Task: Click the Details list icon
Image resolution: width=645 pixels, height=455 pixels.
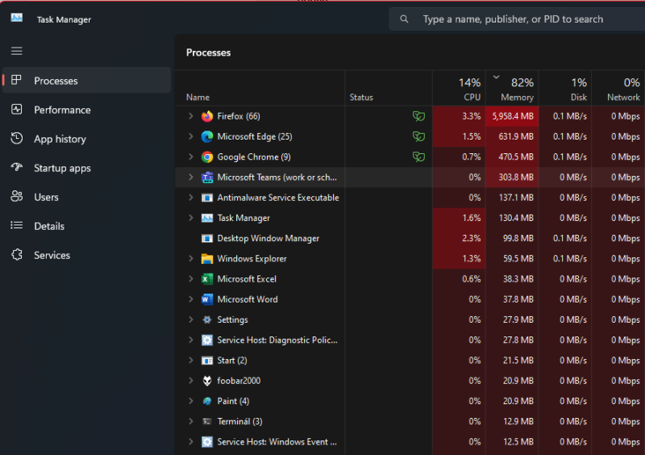Action: tap(16, 225)
